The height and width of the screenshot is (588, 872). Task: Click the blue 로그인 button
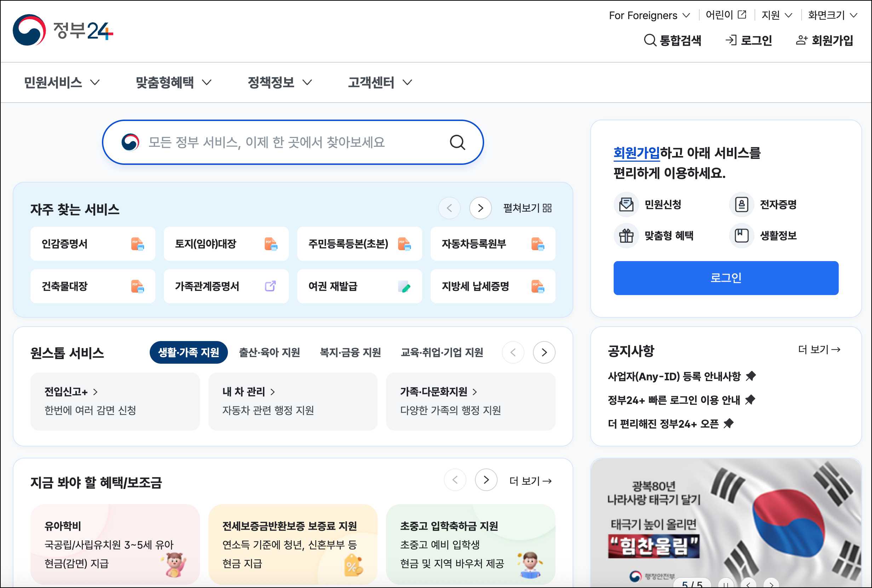[725, 278]
